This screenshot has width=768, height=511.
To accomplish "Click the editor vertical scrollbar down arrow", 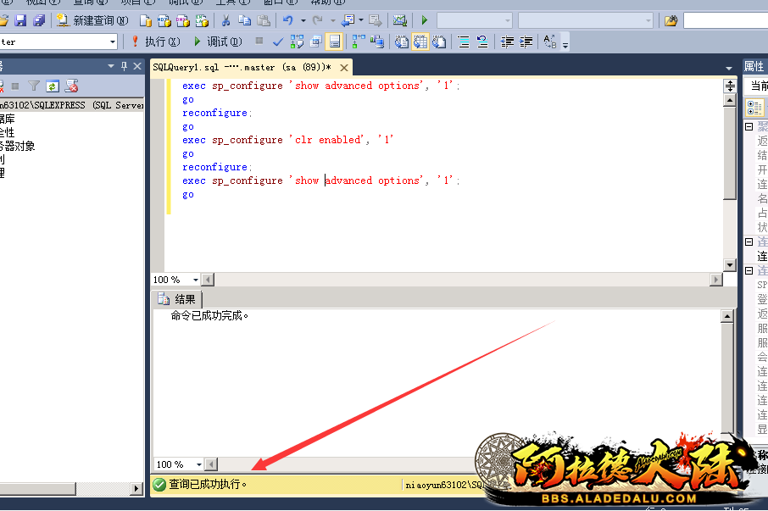I will pos(729,265).
